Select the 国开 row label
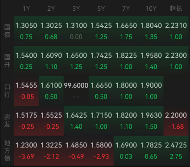 (x=7, y=61)
